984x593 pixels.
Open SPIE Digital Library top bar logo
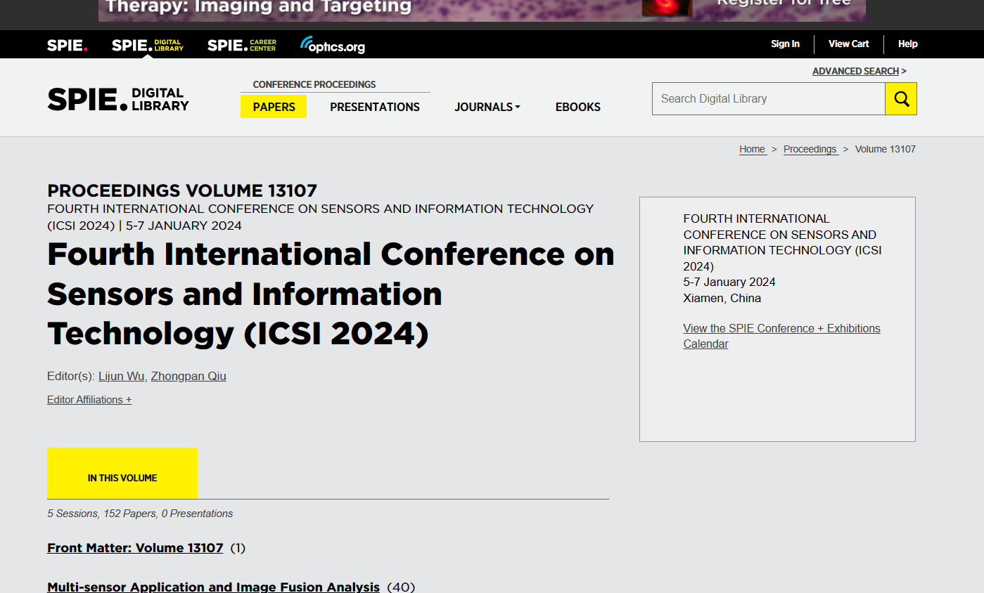[x=148, y=45]
